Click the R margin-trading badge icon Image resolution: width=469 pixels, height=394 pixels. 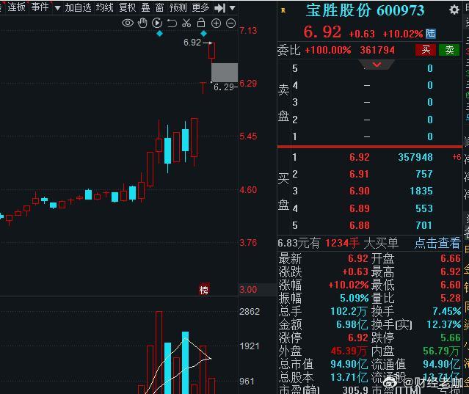tap(283, 10)
